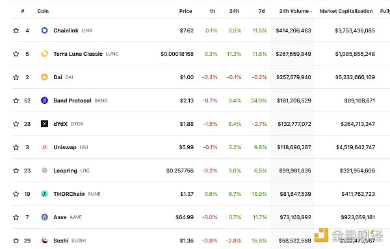
Task: Sort by 24h change header
Action: point(234,11)
